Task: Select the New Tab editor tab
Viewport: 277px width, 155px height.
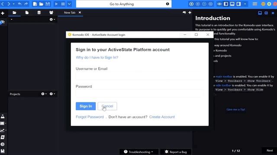Action: point(70,12)
